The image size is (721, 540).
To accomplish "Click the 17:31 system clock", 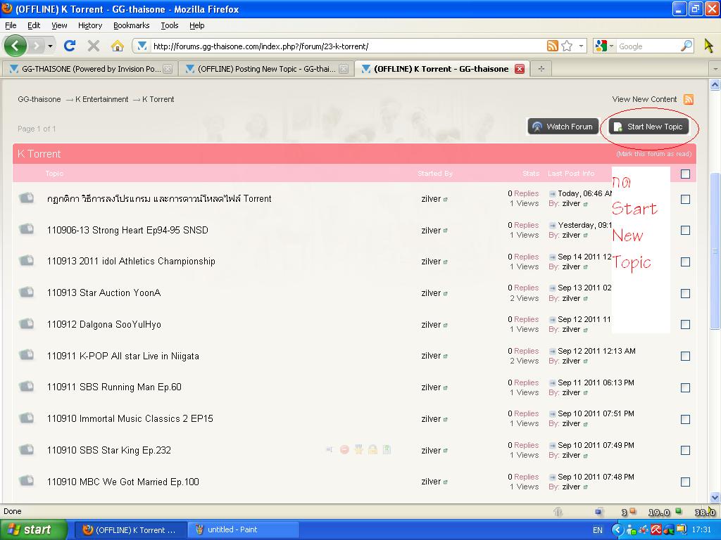I will [702, 530].
